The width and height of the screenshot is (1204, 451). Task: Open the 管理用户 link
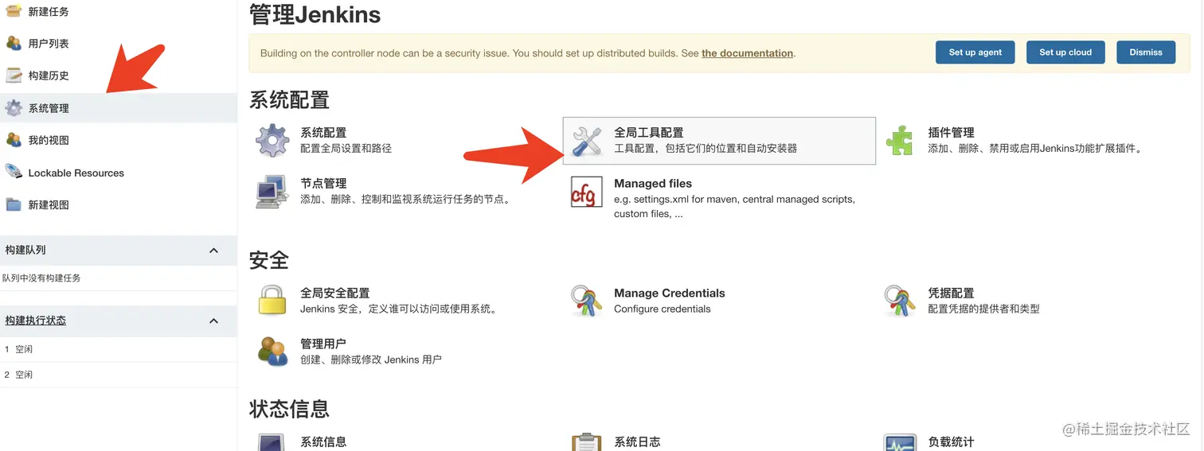[323, 344]
